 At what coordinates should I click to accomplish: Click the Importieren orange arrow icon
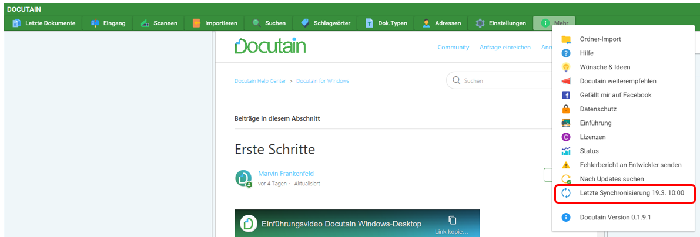196,23
